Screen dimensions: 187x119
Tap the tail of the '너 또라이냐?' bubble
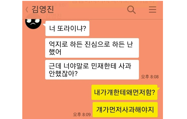[44, 25]
